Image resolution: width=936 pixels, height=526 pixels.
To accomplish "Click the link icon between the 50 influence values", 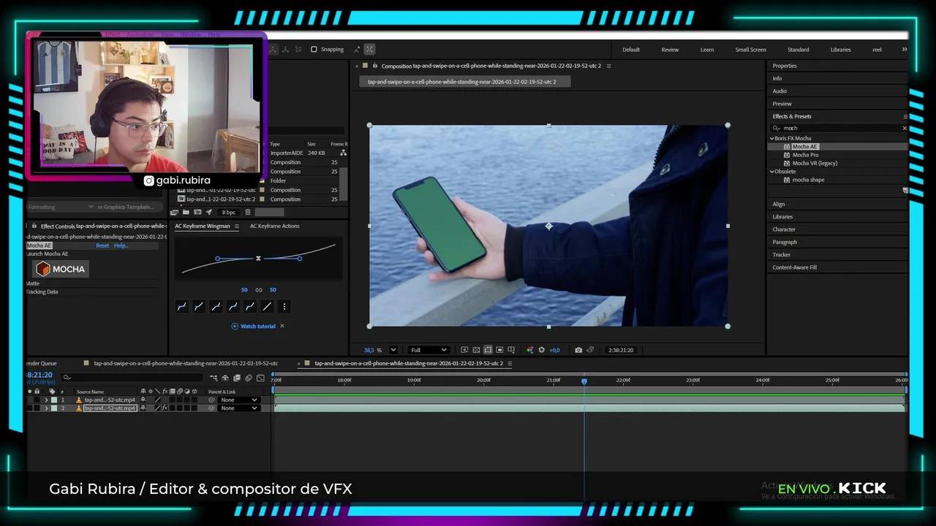I will coord(258,290).
